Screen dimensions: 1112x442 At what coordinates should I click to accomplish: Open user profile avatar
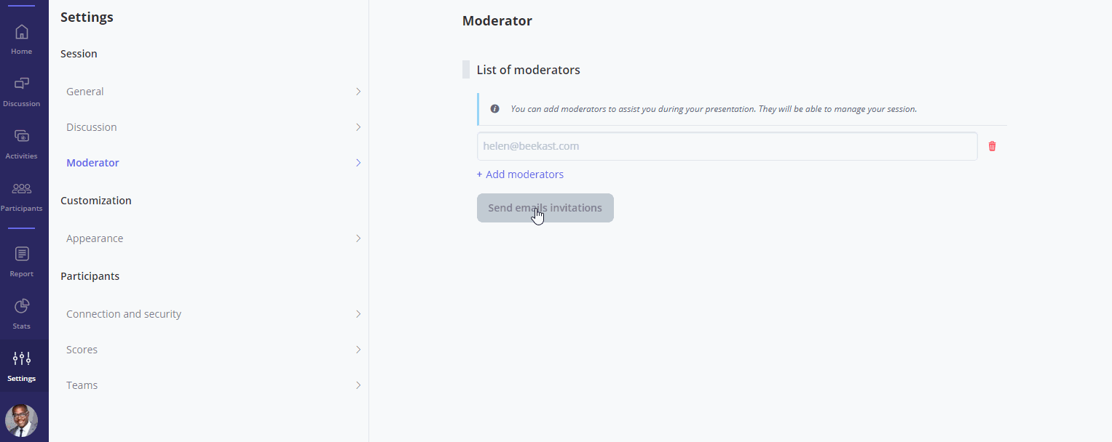[x=21, y=420]
